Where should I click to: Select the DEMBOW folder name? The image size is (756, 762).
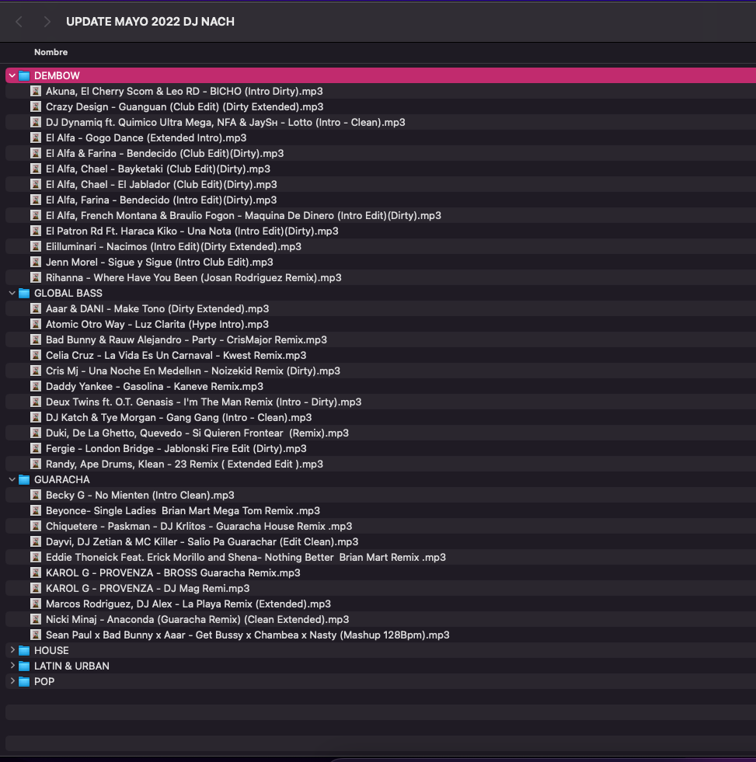click(x=57, y=76)
